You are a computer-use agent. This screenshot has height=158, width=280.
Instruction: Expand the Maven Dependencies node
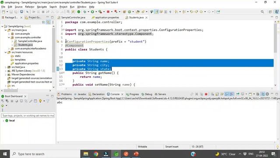6,75
